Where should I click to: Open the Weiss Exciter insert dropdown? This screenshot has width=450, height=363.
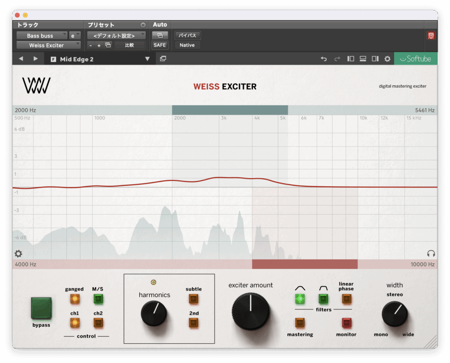pos(48,45)
